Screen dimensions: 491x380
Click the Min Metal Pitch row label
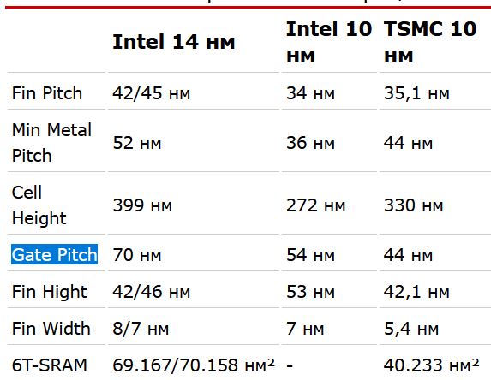click(x=51, y=143)
